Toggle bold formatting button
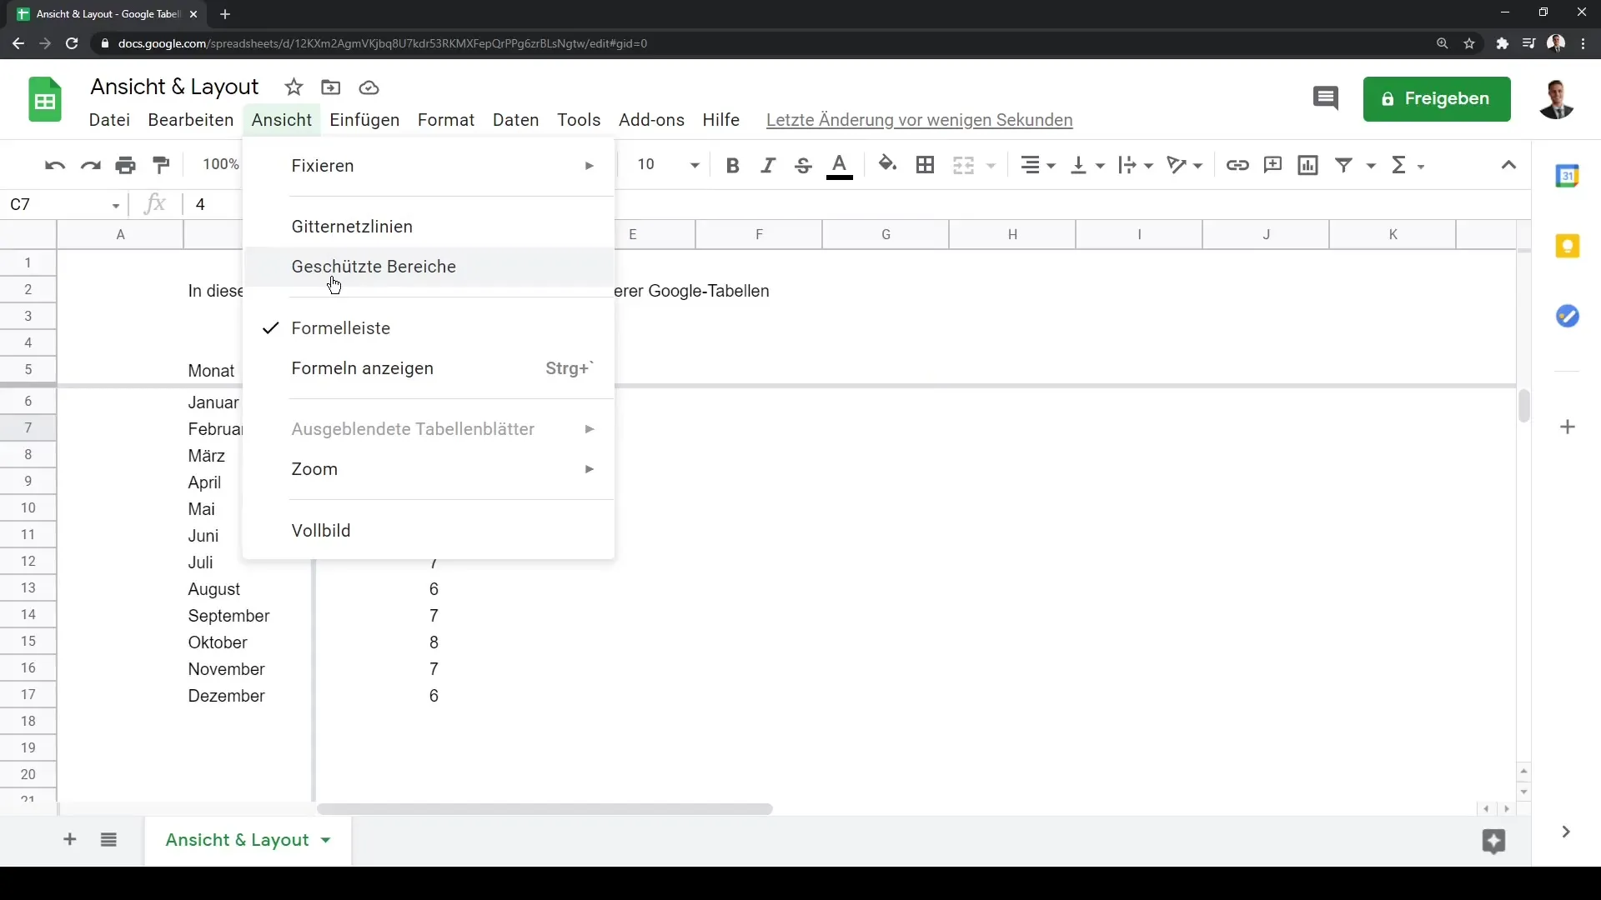 [733, 165]
